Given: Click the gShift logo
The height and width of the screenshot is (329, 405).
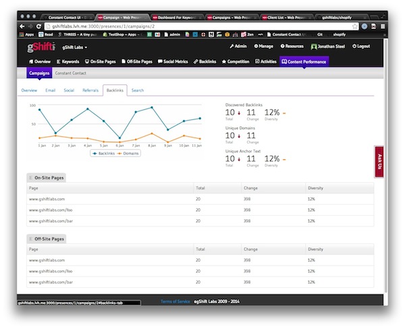Looking at the screenshot, I should tap(41, 47).
